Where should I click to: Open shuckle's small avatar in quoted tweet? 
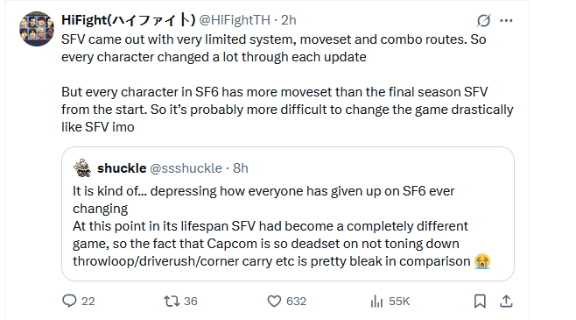(82, 168)
